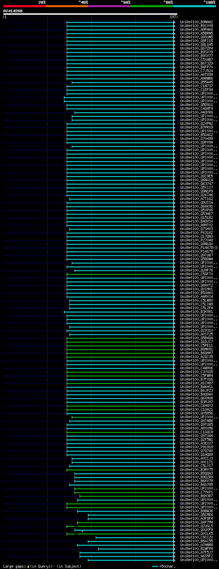The image size is (219, 569).
Task: Click the green ~80% identity legend segment
Action: pos(152,6)
